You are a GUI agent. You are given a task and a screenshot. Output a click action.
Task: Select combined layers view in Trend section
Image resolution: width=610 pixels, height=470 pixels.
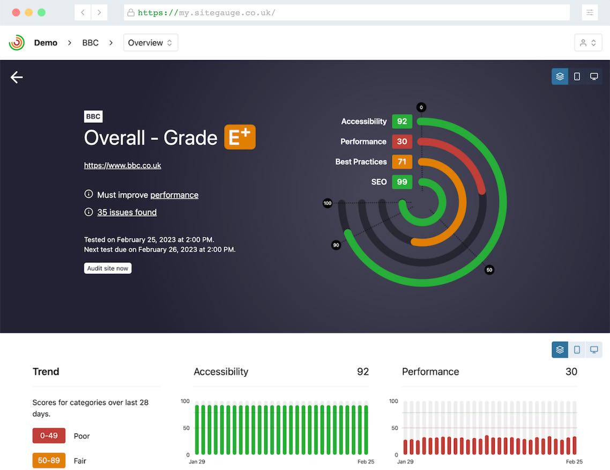560,350
